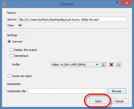The image size is (134, 109).
Task: Select the Convert radio button
Action: pos(9,42)
